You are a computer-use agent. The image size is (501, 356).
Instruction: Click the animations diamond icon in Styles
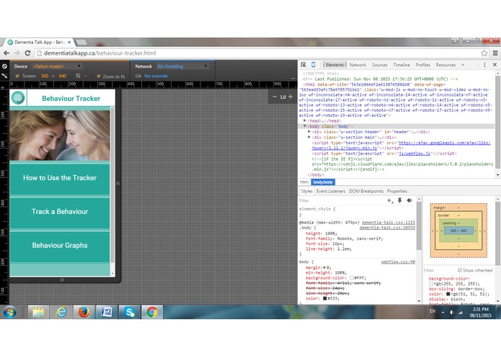(409, 200)
